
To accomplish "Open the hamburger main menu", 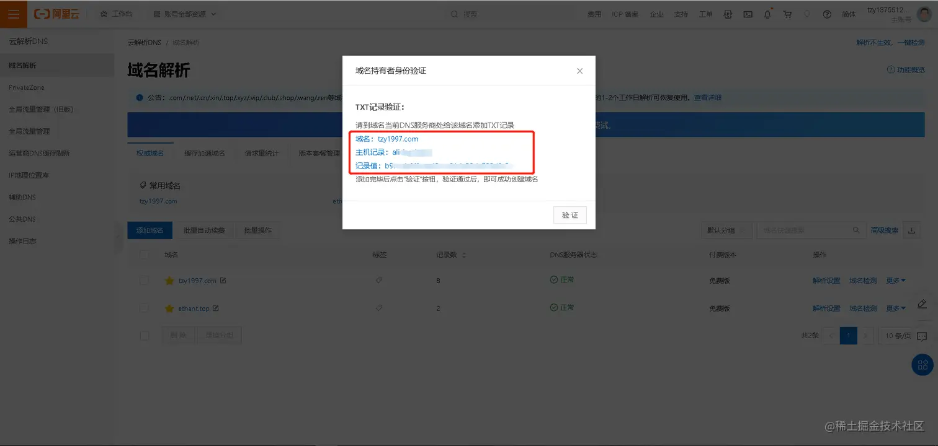I will 14,14.
